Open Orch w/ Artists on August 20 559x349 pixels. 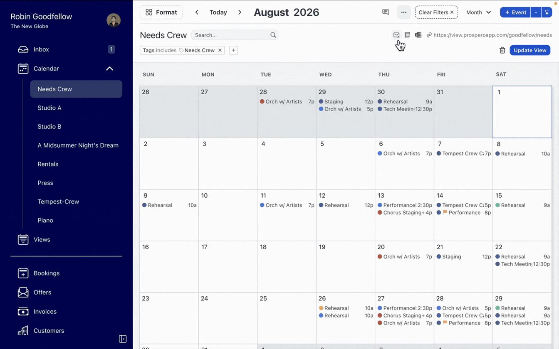point(405,257)
